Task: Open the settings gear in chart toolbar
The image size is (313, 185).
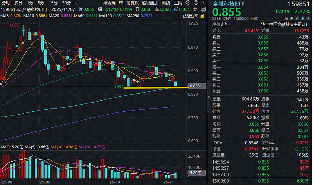Action: pos(188,3)
